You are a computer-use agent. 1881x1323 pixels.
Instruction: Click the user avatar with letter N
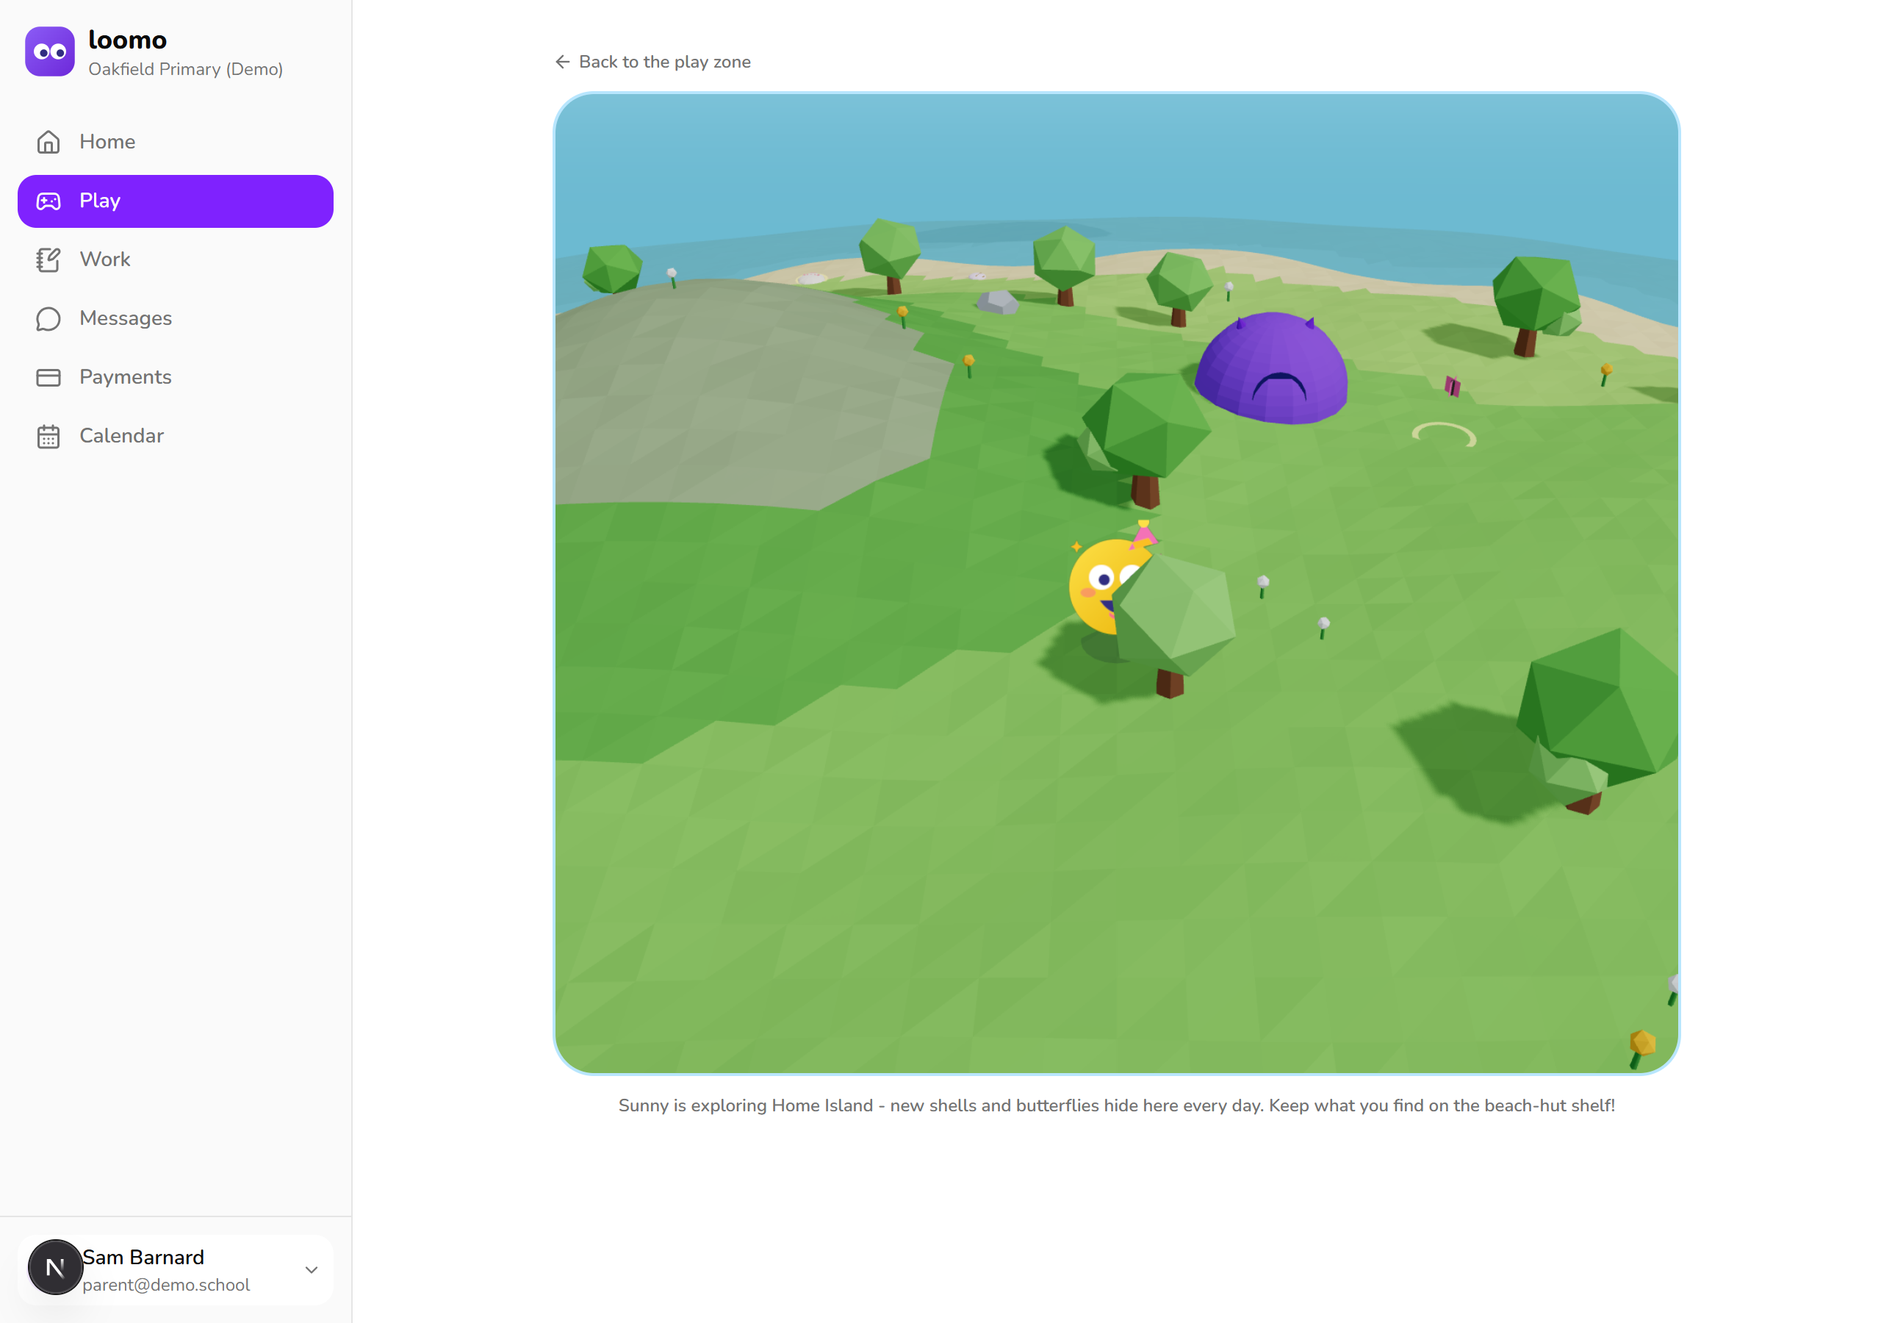pyautogui.click(x=55, y=1267)
